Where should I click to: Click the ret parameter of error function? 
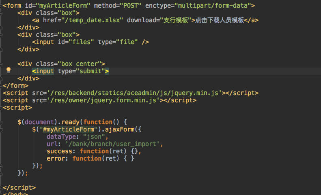pyautogui.click(x=110, y=159)
